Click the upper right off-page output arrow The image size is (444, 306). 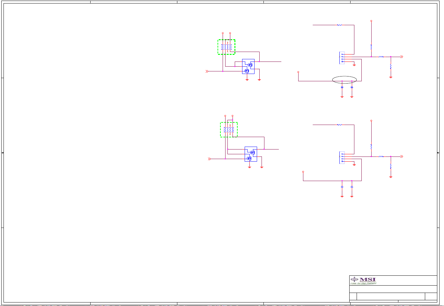click(x=402, y=57)
